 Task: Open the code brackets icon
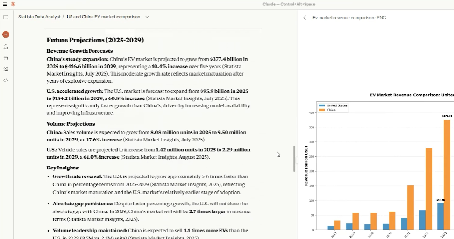[x=6, y=80]
